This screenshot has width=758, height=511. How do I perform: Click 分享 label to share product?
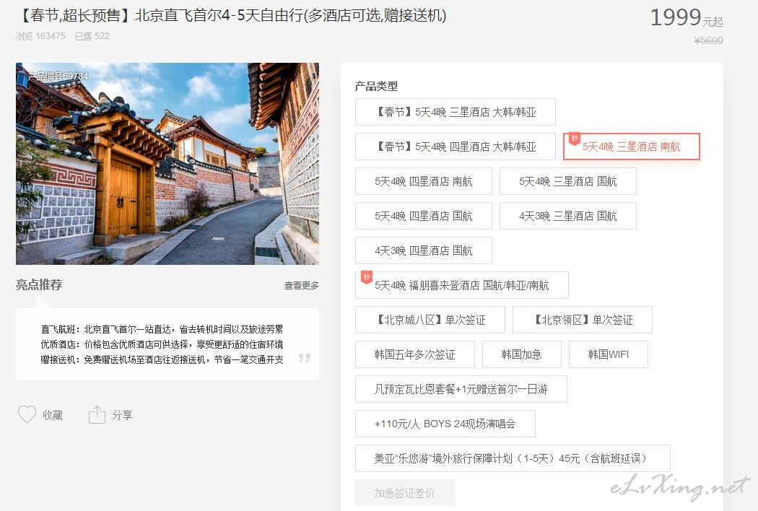coord(122,415)
